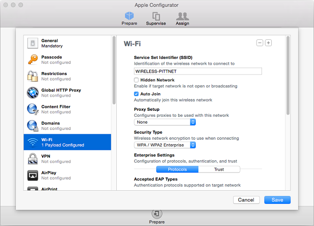Select the AirPlay screen icon
Image resolution: width=314 pixels, height=226 pixels.
coord(33,176)
